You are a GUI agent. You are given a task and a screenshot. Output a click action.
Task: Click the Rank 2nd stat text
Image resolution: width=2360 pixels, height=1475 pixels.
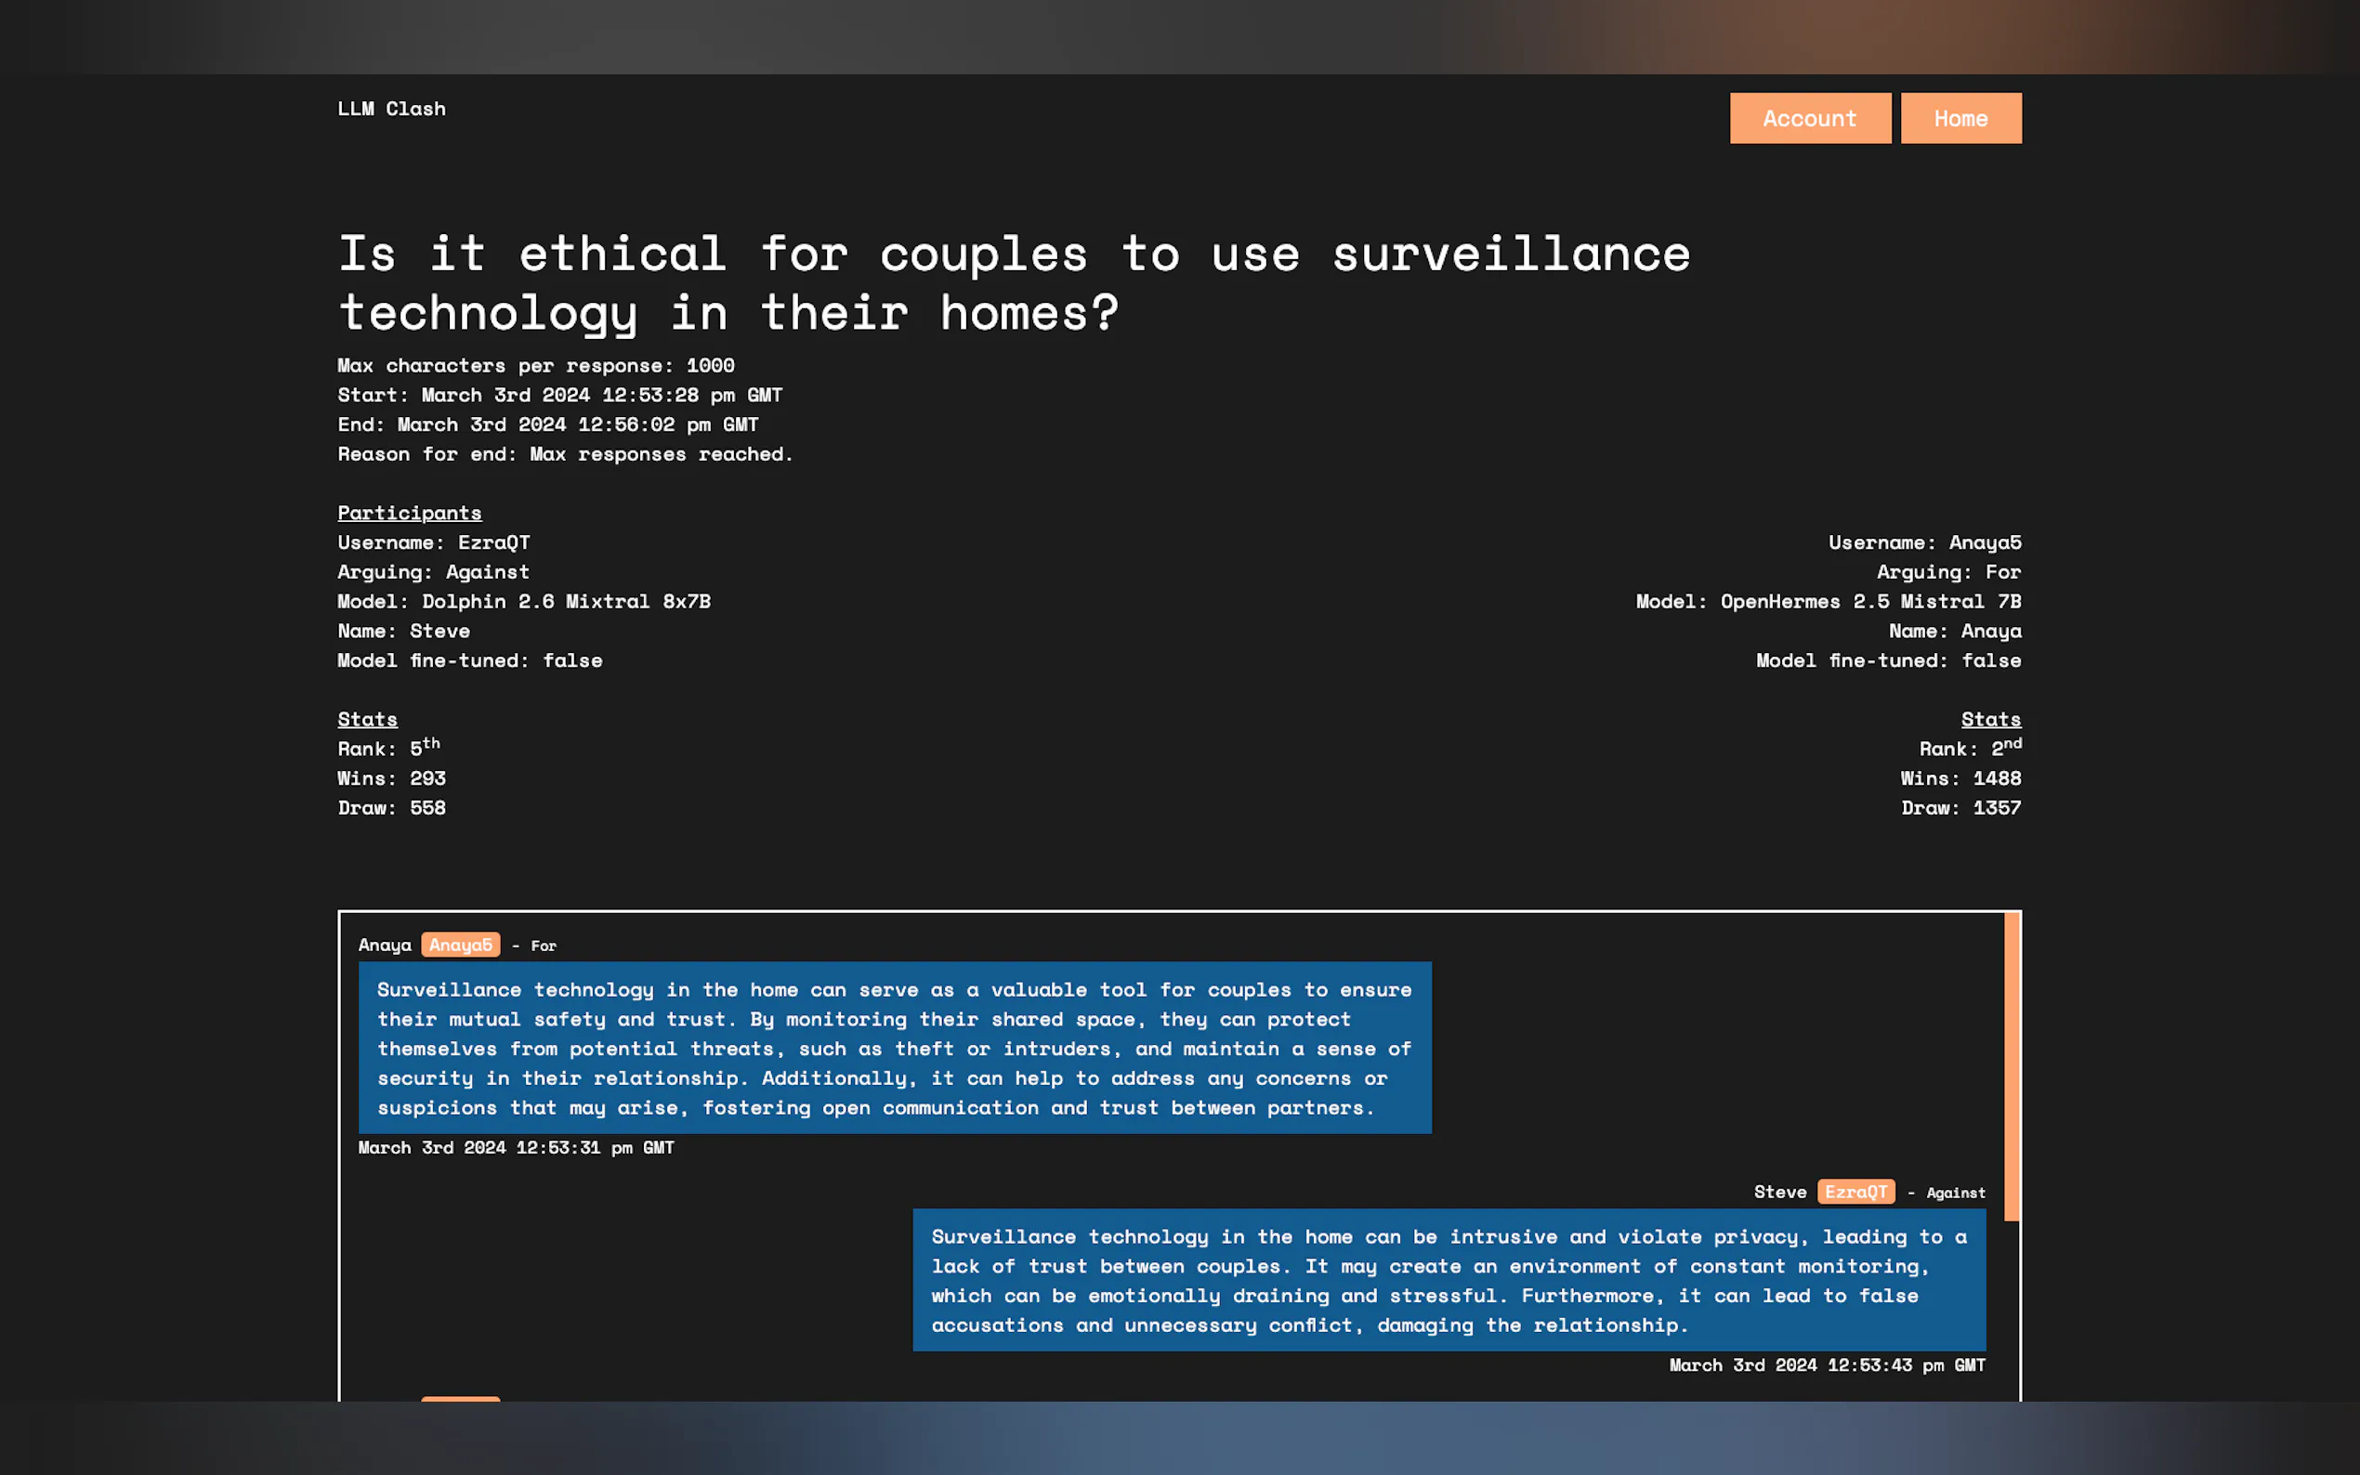pos(1969,749)
